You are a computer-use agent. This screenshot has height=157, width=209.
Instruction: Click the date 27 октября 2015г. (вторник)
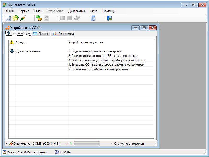27,152
